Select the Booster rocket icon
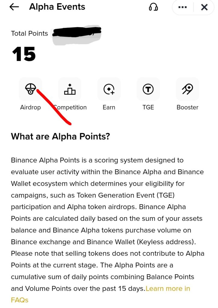The height and width of the screenshot is (308, 218). (187, 89)
